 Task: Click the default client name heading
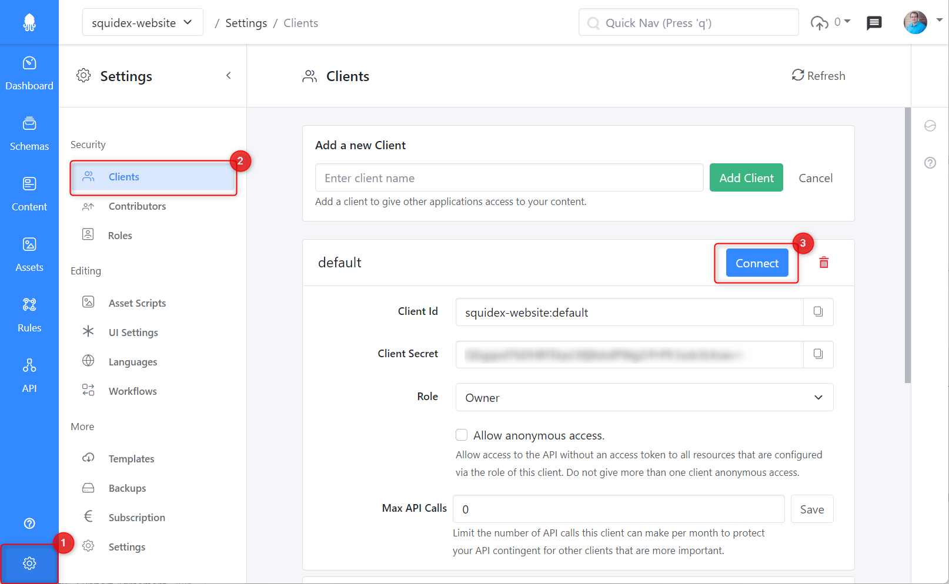coord(340,263)
